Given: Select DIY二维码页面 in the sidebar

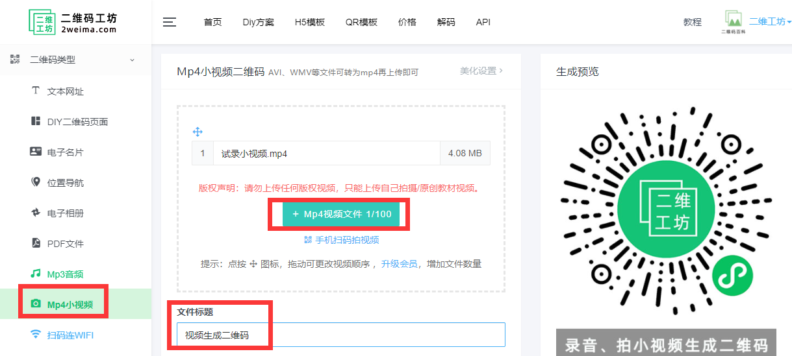Looking at the screenshot, I should click(x=77, y=122).
